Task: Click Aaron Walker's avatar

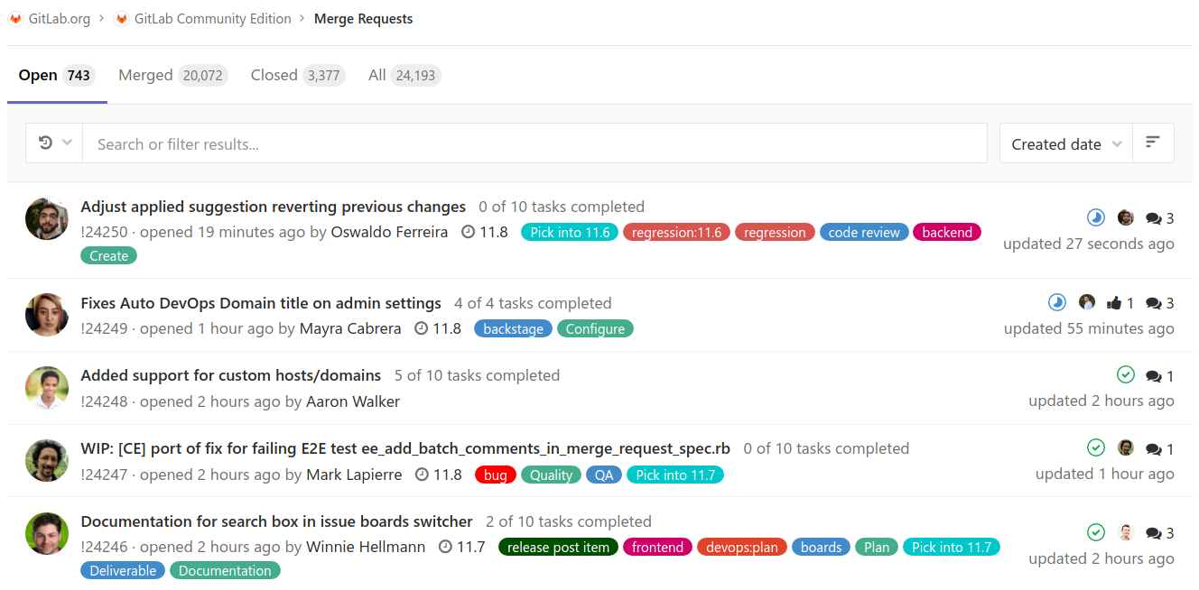Action: (47, 388)
